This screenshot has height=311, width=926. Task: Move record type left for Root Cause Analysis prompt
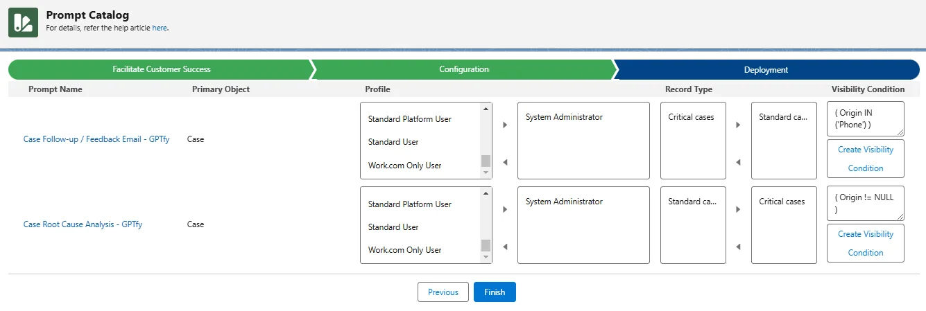(x=738, y=247)
